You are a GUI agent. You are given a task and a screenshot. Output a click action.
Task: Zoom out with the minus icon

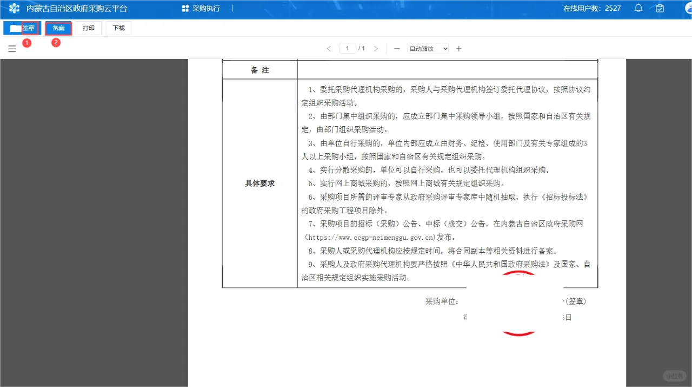tap(397, 49)
